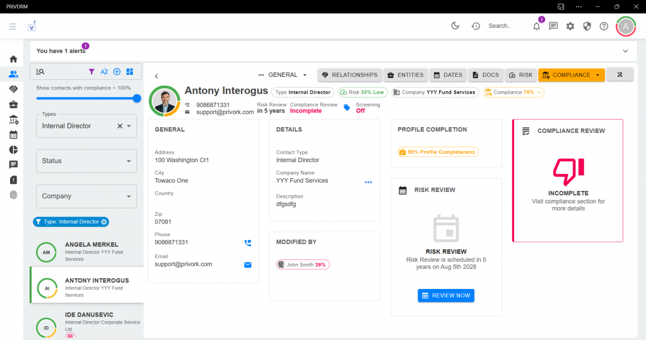Open the history clock icon
The height and width of the screenshot is (340, 646).
coord(476,26)
